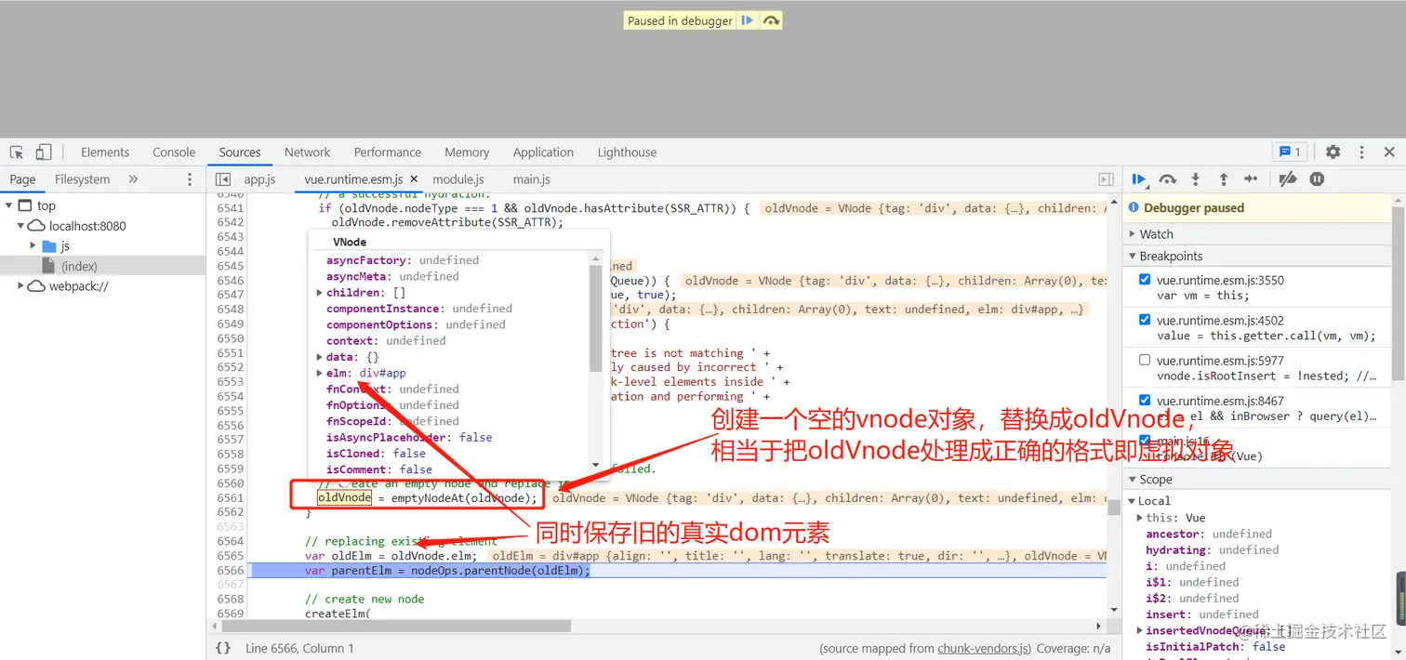
Task: Open the chunk-vendors.js source link
Action: click(982, 649)
